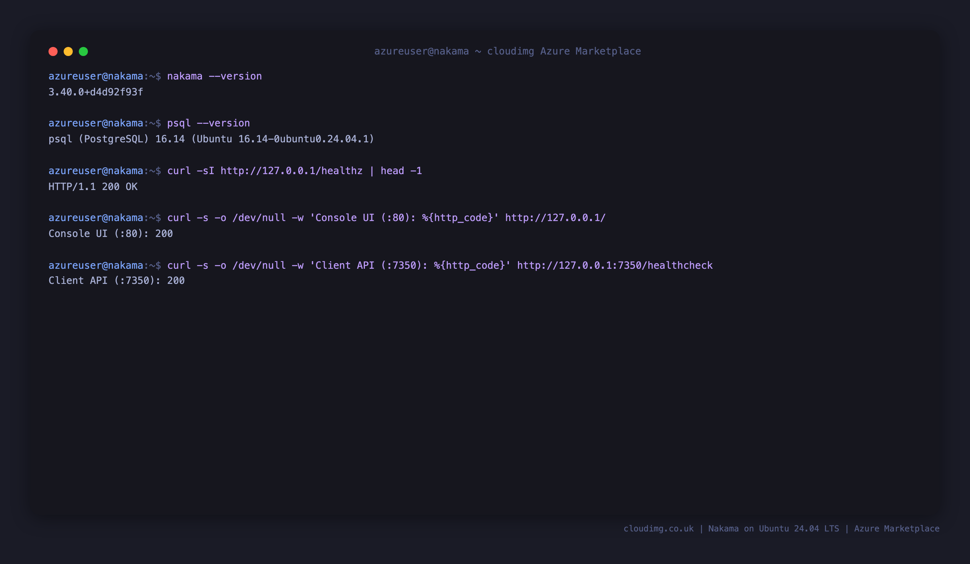
Task: Click the 'HTTP/1.1 200 OK' output
Action: pos(93,187)
